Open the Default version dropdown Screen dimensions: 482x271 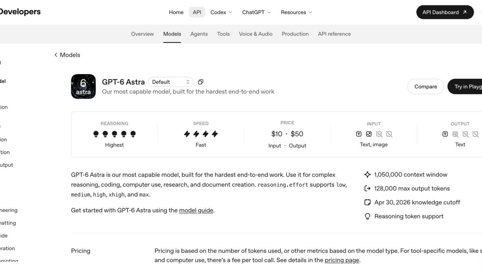171,82
